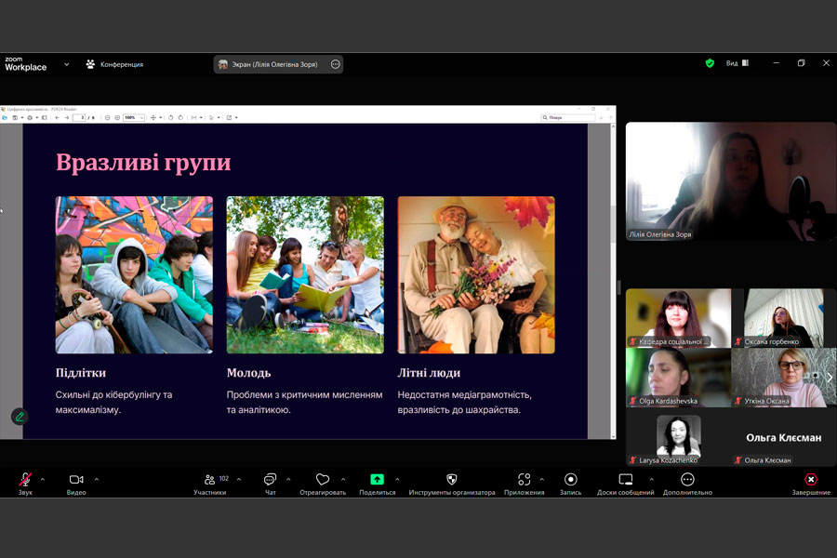Open the Zoom Workplace dropdown chevron
Image resolution: width=837 pixels, height=558 pixels.
[x=66, y=64]
